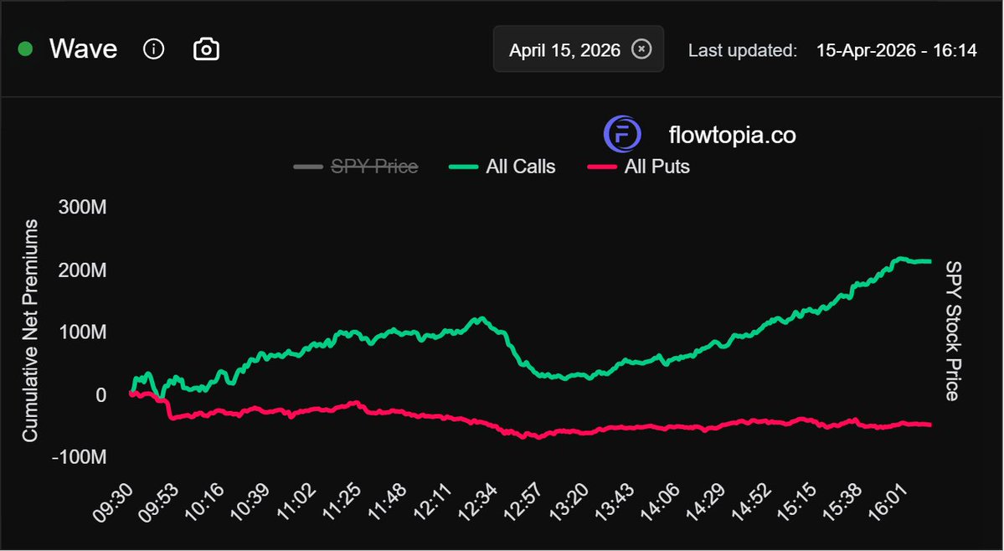Hide the All Calls series

[x=519, y=167]
